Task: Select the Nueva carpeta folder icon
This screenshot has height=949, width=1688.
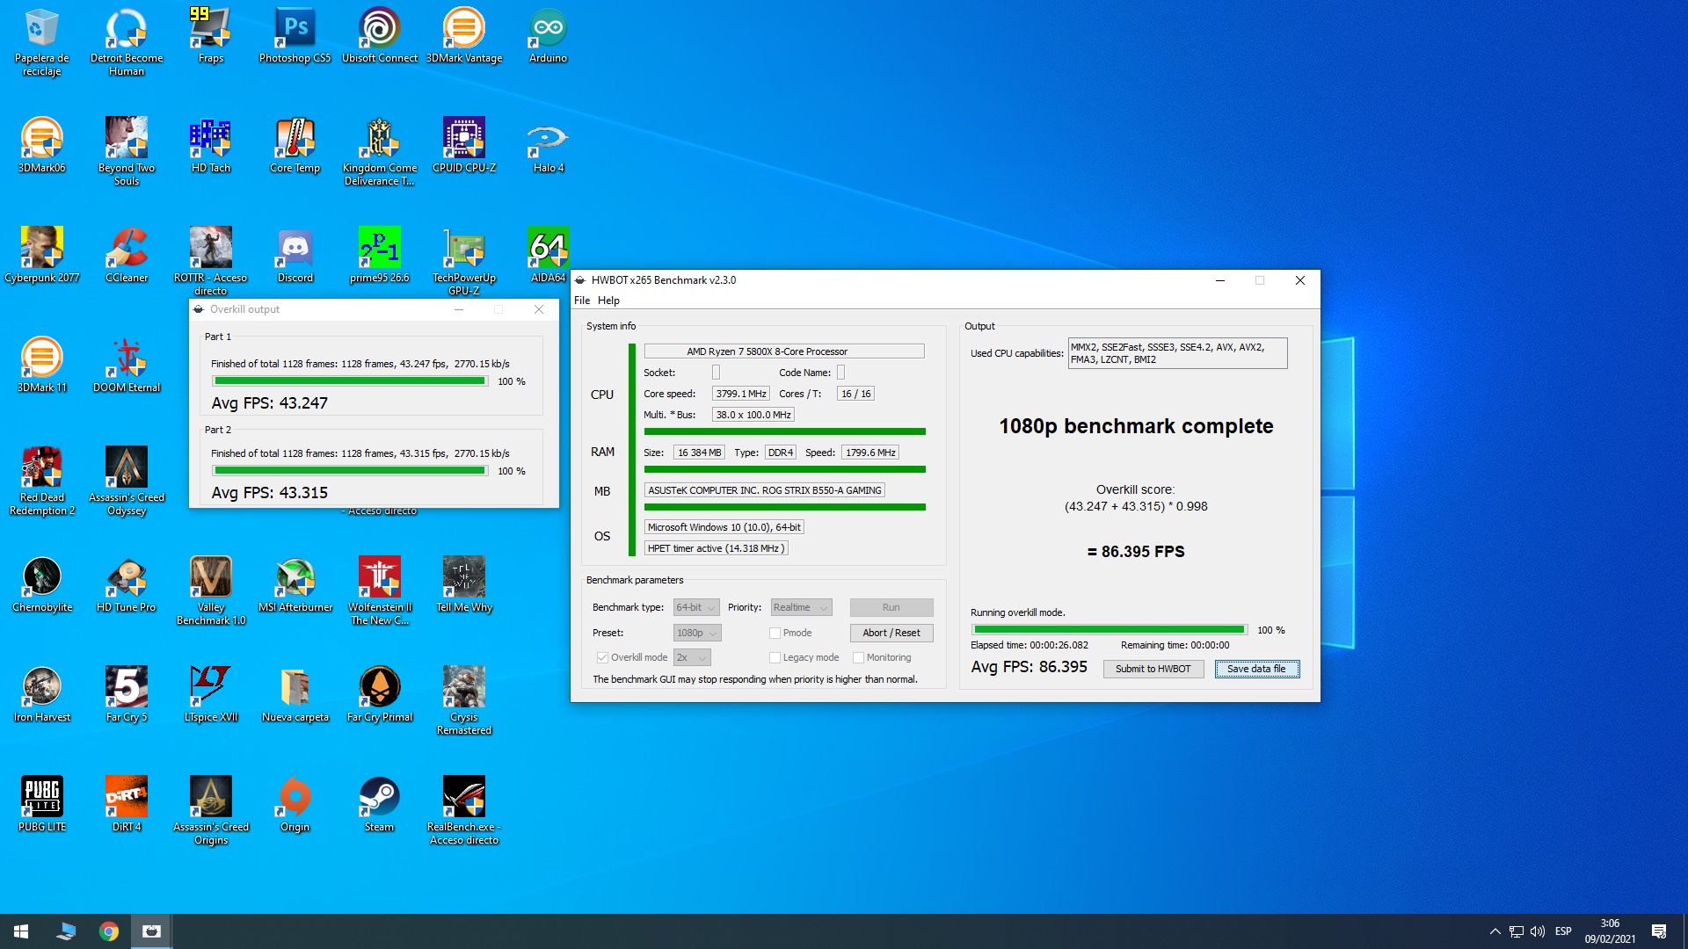Action: [x=295, y=695]
